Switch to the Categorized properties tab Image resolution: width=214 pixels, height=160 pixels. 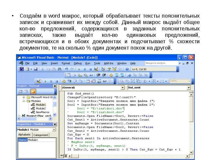(x=41, y=135)
